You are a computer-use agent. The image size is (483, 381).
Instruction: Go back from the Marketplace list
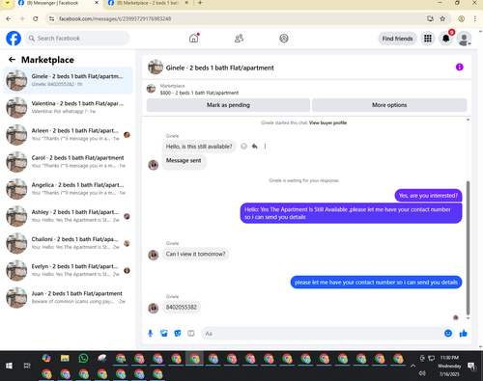pos(12,60)
